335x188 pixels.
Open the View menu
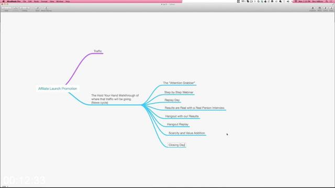(x=52, y=1)
